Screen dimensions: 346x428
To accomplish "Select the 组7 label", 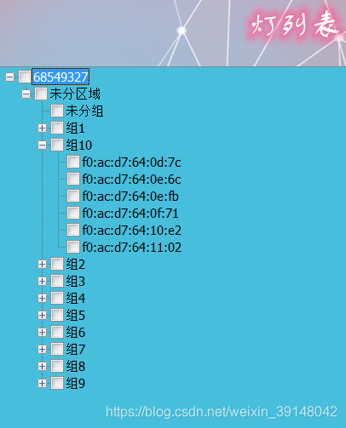I will 76,350.
